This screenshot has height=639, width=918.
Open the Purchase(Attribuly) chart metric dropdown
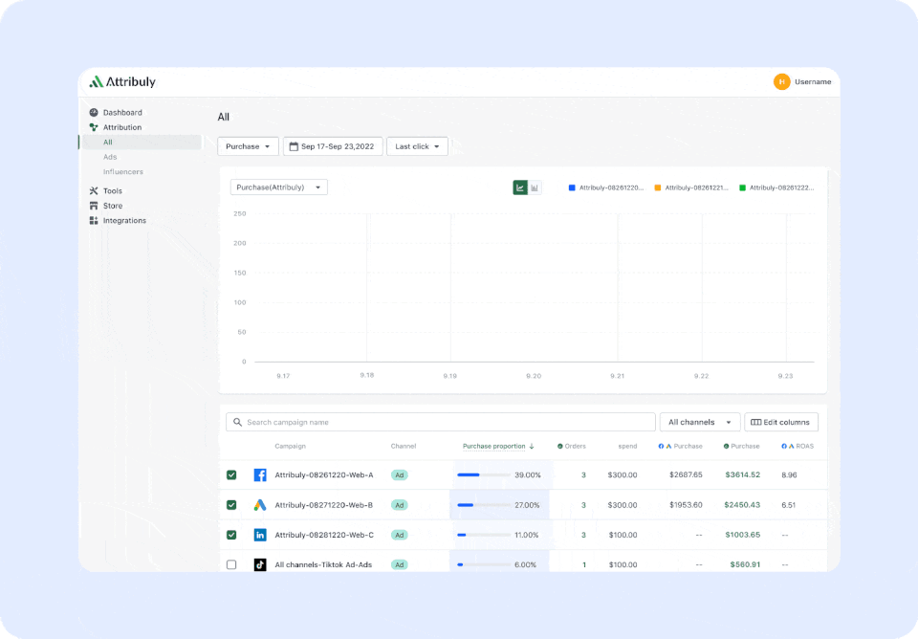click(278, 187)
